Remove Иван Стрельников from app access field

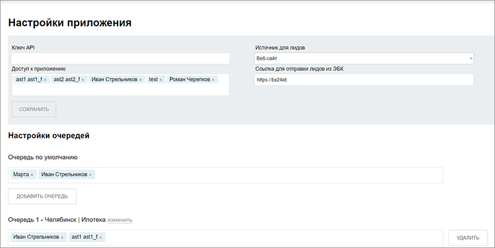140,80
